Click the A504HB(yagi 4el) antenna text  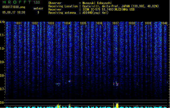[x=95, y=13]
